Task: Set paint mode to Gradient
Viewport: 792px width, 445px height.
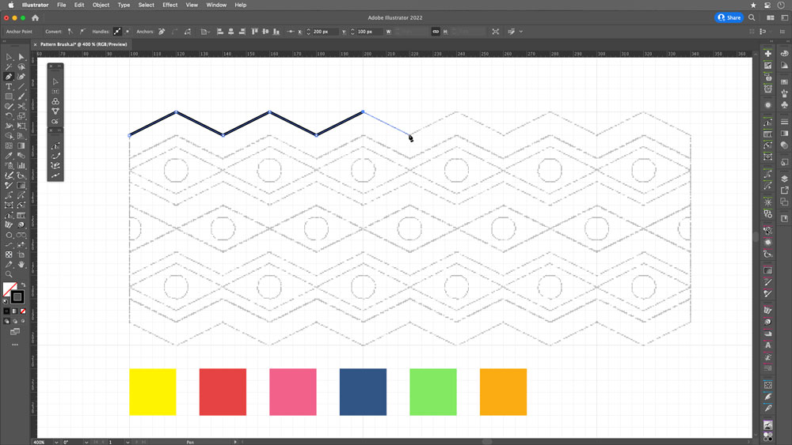Action: pos(14,311)
